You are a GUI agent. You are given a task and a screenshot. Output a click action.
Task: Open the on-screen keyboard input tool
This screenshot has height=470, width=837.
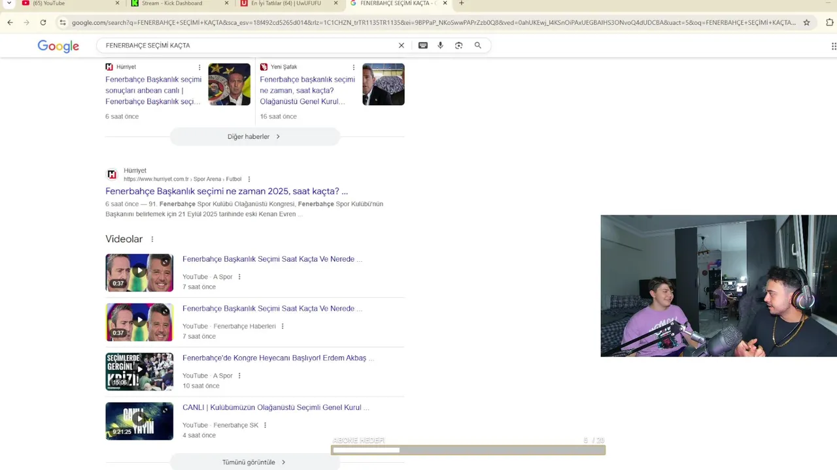(x=423, y=45)
